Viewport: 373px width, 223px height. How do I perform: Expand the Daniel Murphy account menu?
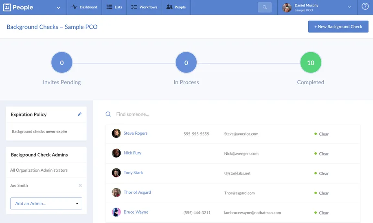pos(349,7)
